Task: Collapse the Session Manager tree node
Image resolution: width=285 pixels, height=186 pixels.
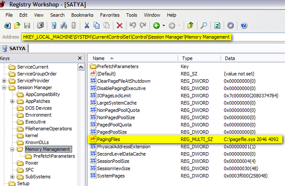Action: click(4, 88)
